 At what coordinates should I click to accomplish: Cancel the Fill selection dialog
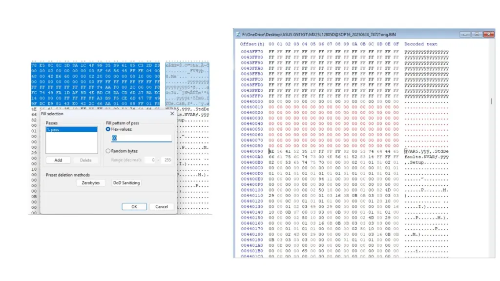(161, 207)
